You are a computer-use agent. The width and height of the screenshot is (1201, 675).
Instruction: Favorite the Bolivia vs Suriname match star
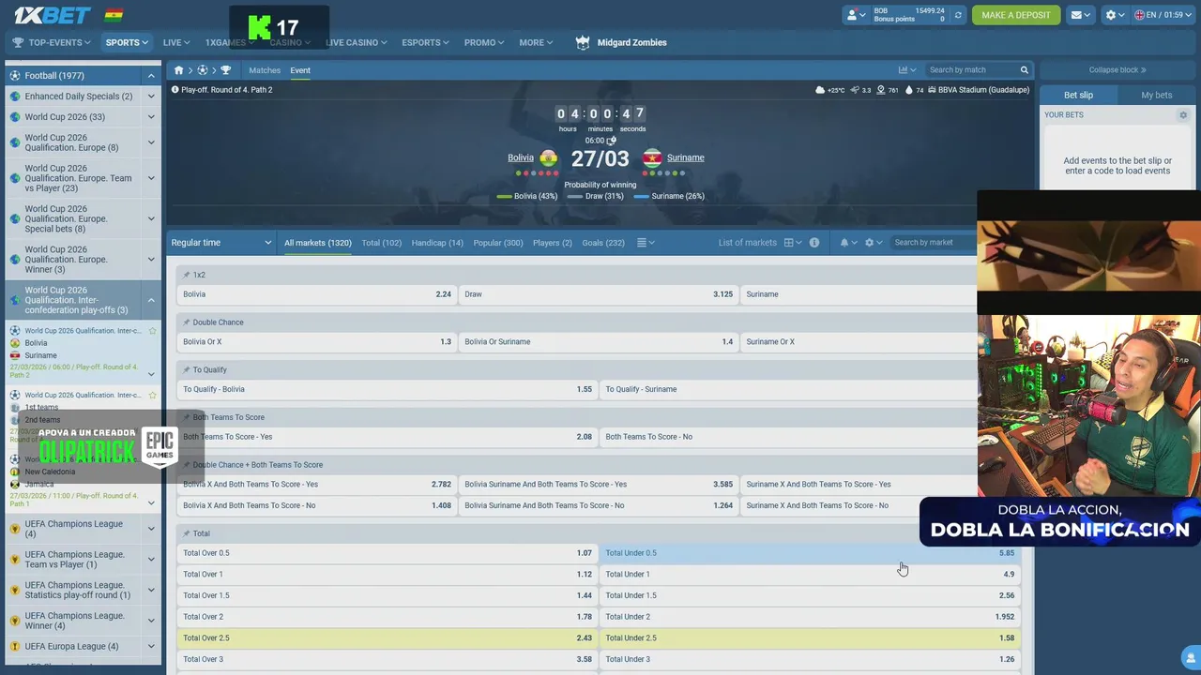152,331
